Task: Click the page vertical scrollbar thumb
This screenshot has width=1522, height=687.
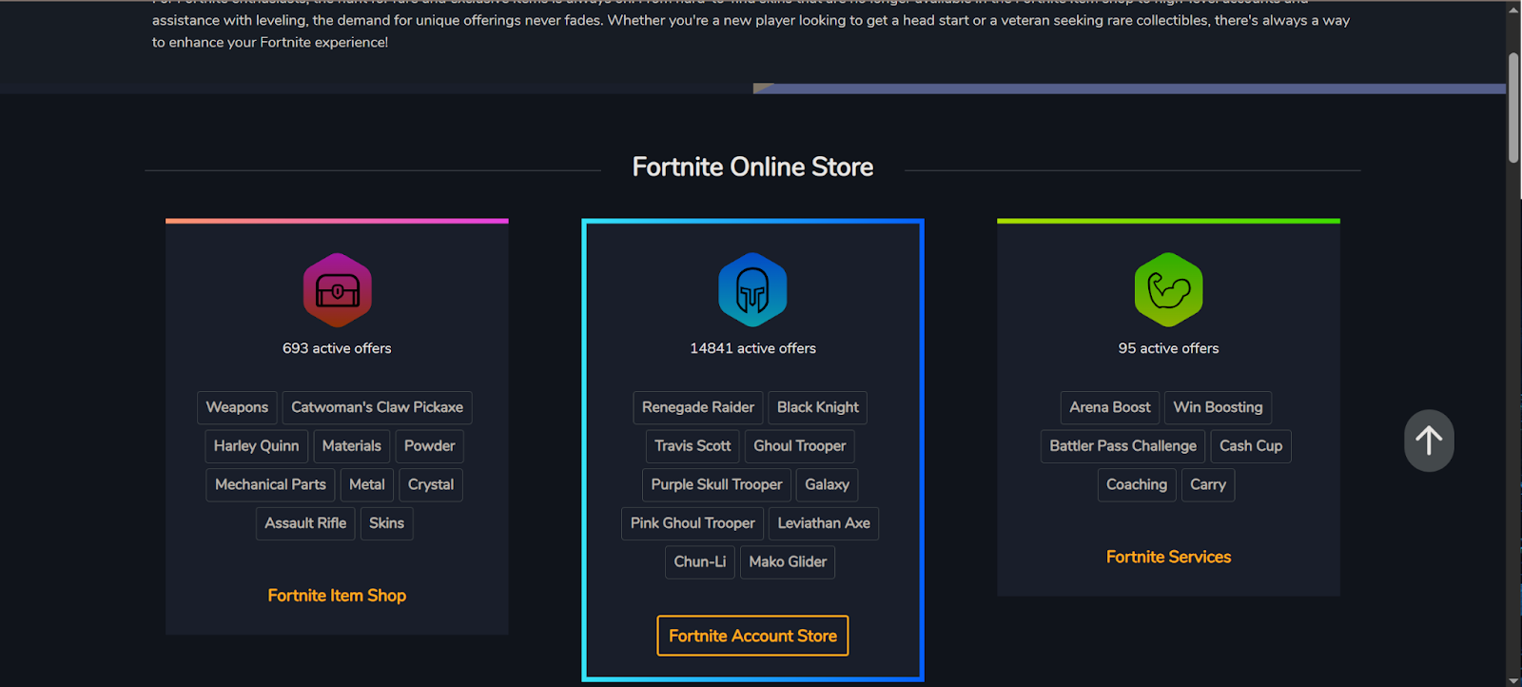Action: [1513, 109]
